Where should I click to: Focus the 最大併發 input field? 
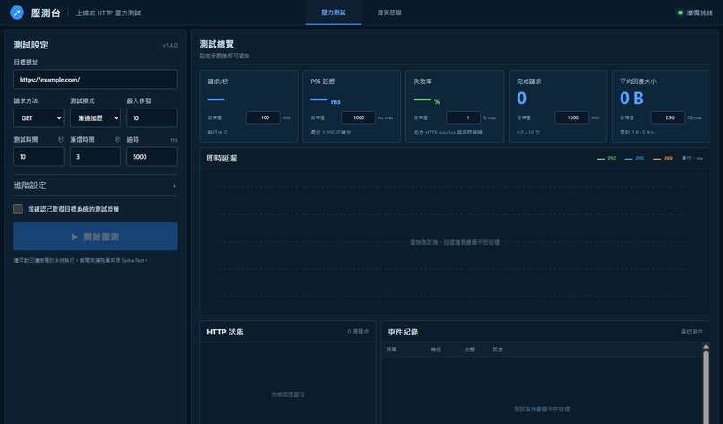tap(152, 118)
